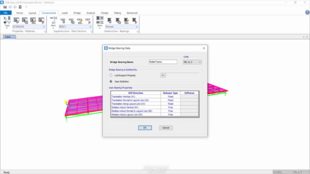Click Copy Bearing icon
Image resolution: width=310 pixels, height=174 pixels.
tap(118, 20)
